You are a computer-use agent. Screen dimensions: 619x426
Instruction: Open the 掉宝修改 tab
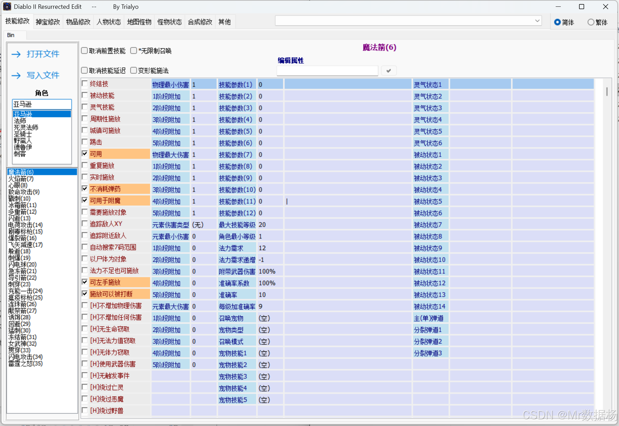point(48,22)
